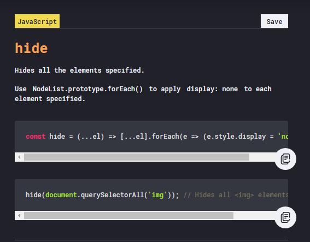Click the Save button
Viewport: 310px width, 242px height.
(x=274, y=21)
